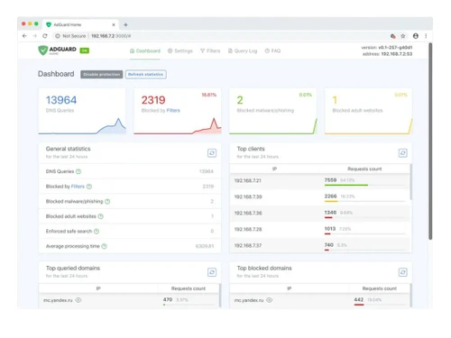Click the Refresh statistics button
The image size is (451, 338).
[x=145, y=75]
